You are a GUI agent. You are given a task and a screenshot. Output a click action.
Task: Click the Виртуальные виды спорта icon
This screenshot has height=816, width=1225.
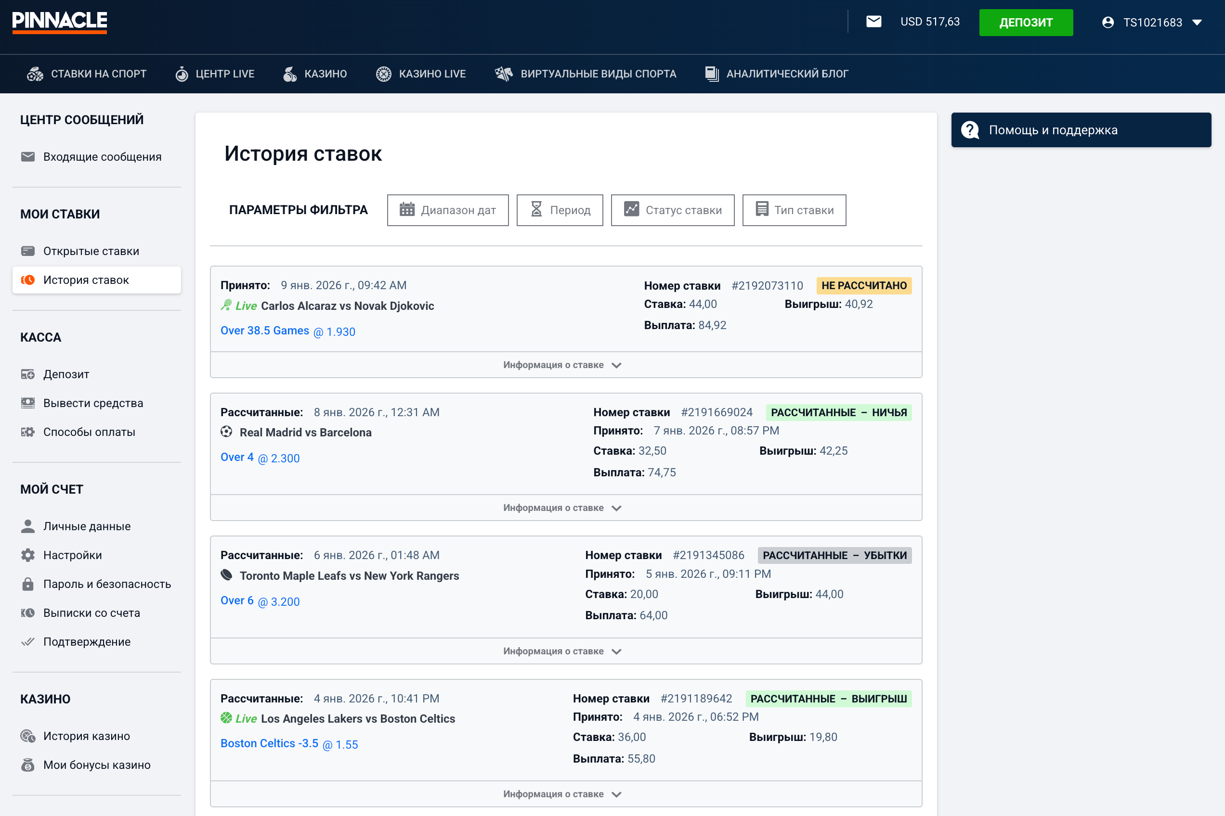pos(504,74)
